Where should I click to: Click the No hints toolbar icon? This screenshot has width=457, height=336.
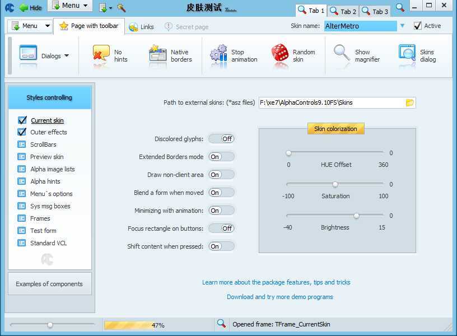point(101,55)
